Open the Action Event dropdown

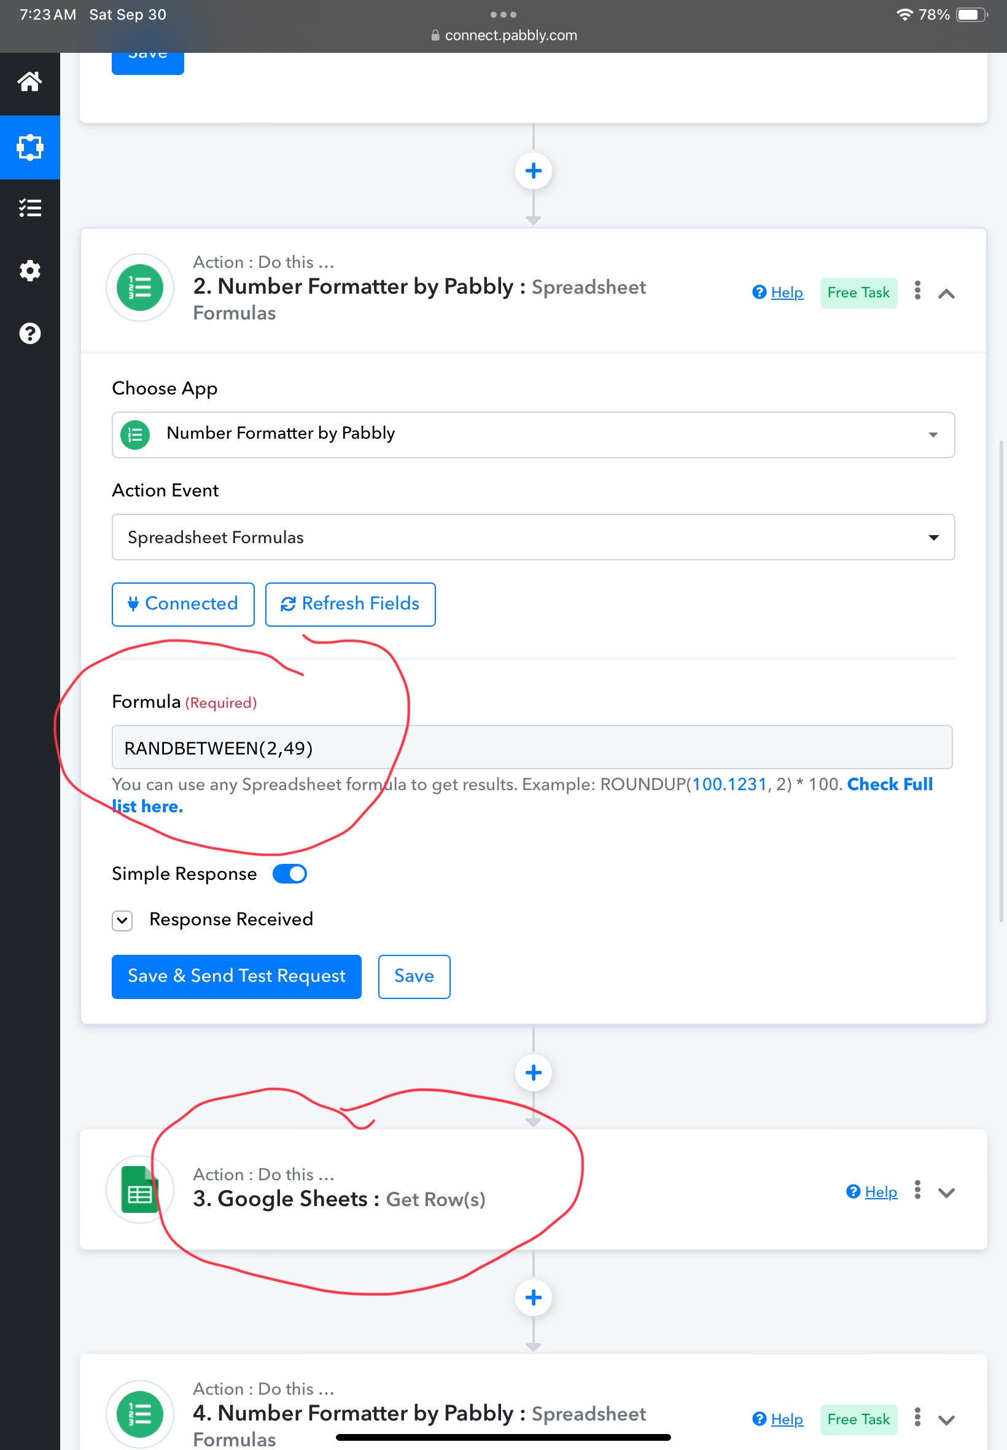pos(532,536)
